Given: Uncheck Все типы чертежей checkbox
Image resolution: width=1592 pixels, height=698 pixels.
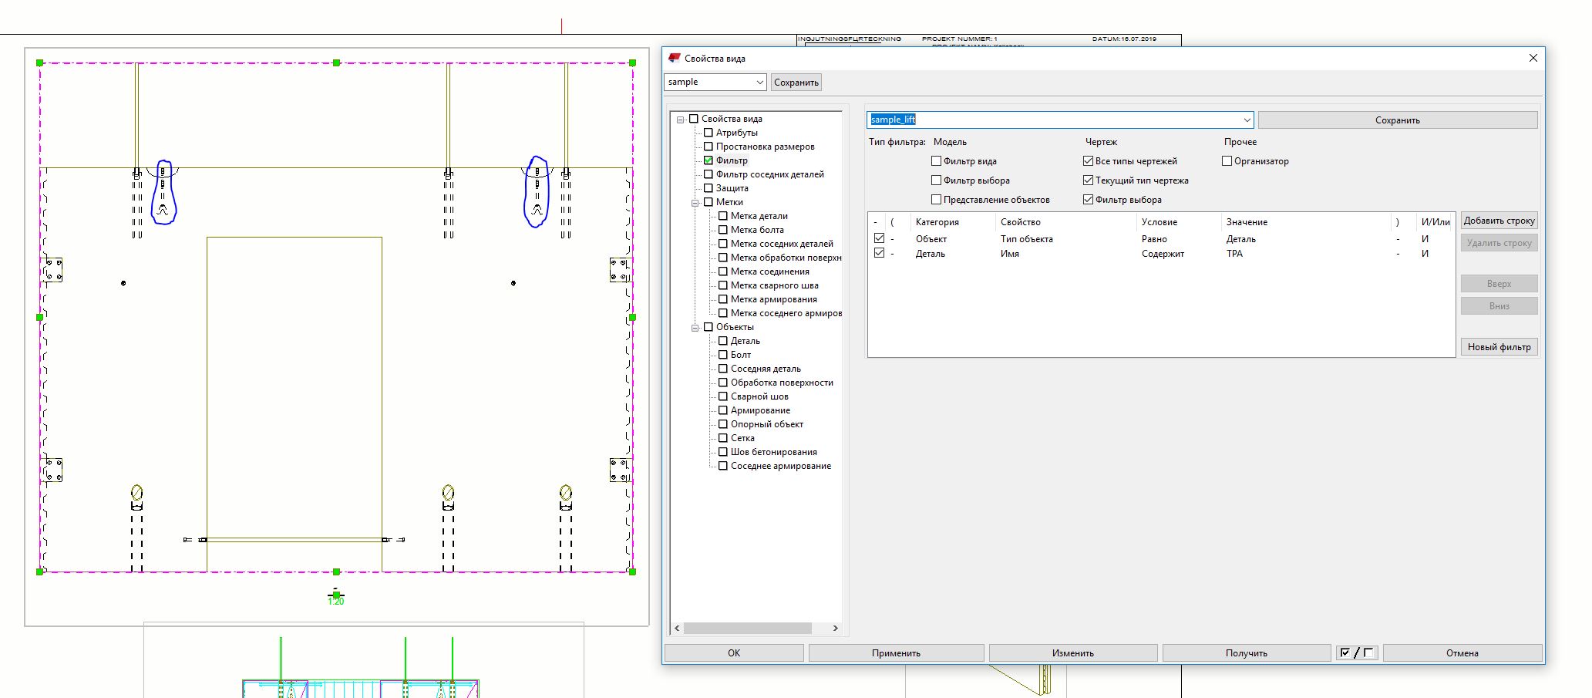Looking at the screenshot, I should click(x=1088, y=161).
